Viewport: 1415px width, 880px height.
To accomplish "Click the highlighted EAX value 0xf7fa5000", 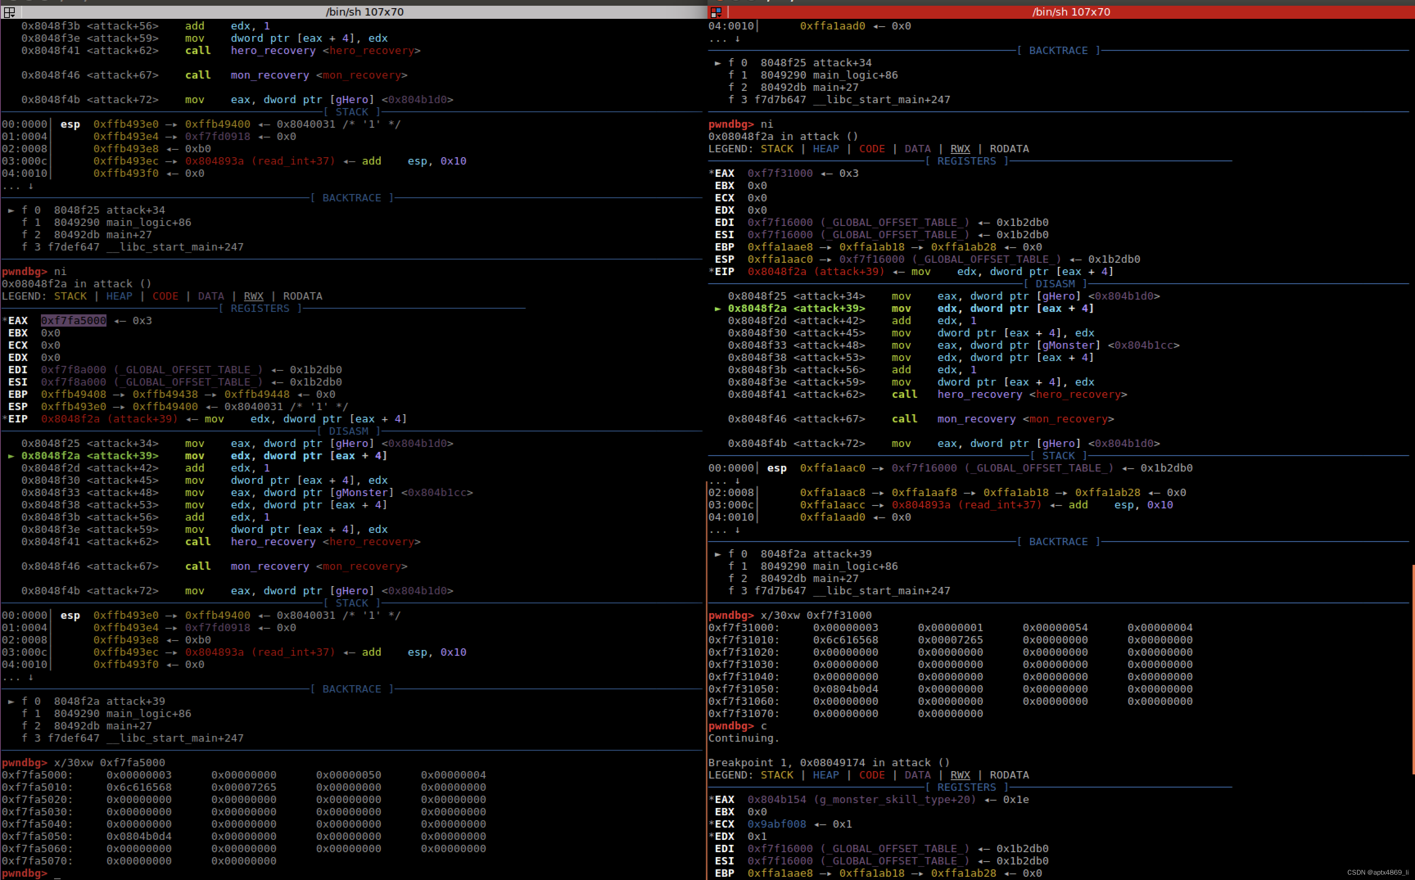I will coord(73,320).
